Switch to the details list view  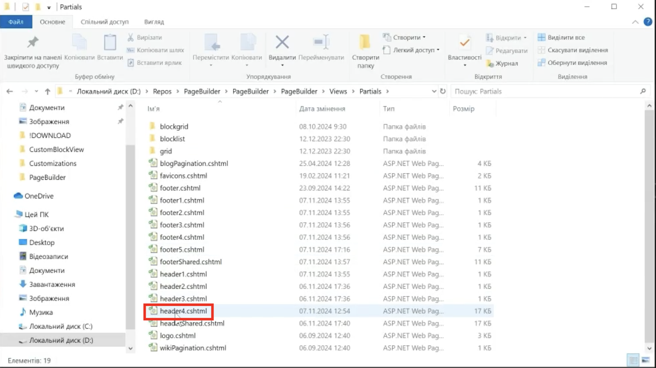[633, 360]
